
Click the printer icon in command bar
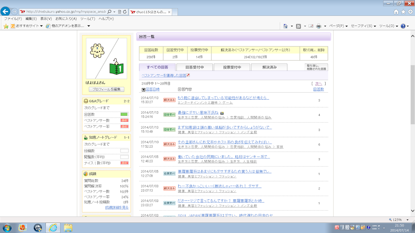click(319, 26)
